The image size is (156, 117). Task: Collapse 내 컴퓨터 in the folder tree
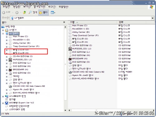tap(3, 34)
